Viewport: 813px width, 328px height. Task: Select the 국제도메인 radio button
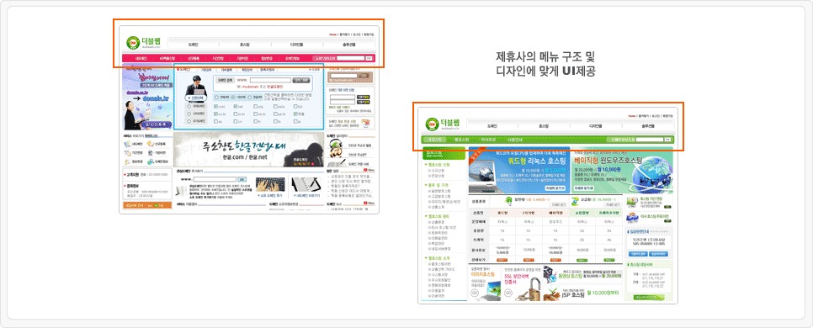point(189,106)
